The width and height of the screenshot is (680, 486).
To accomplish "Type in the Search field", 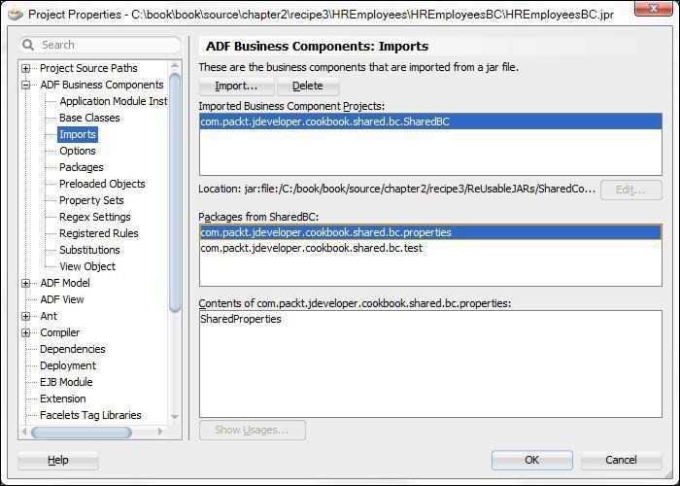I will 107,45.
